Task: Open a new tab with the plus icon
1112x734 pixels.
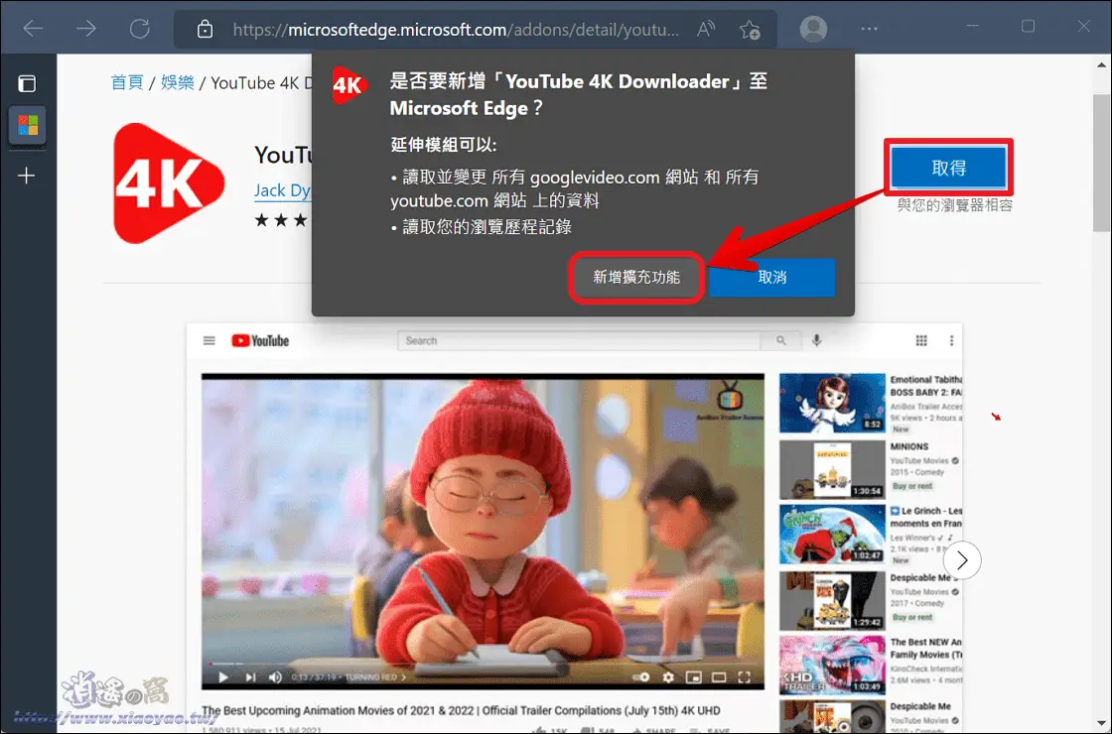Action: [x=27, y=176]
